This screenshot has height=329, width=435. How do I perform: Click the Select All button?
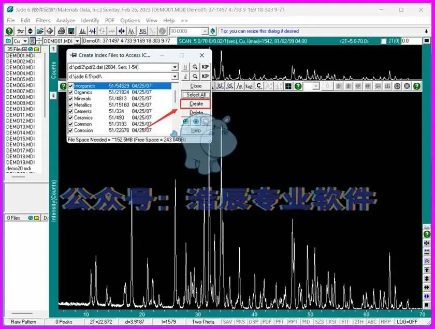196,95
